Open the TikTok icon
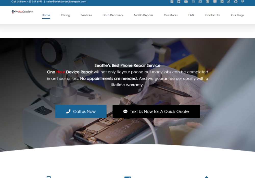255x178 pixels. 229,2
